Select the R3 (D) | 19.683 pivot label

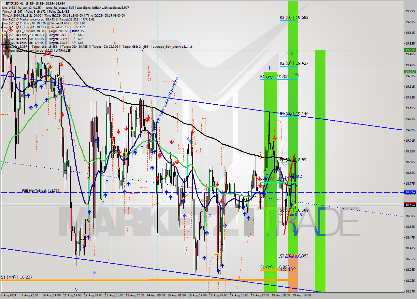[294, 18]
